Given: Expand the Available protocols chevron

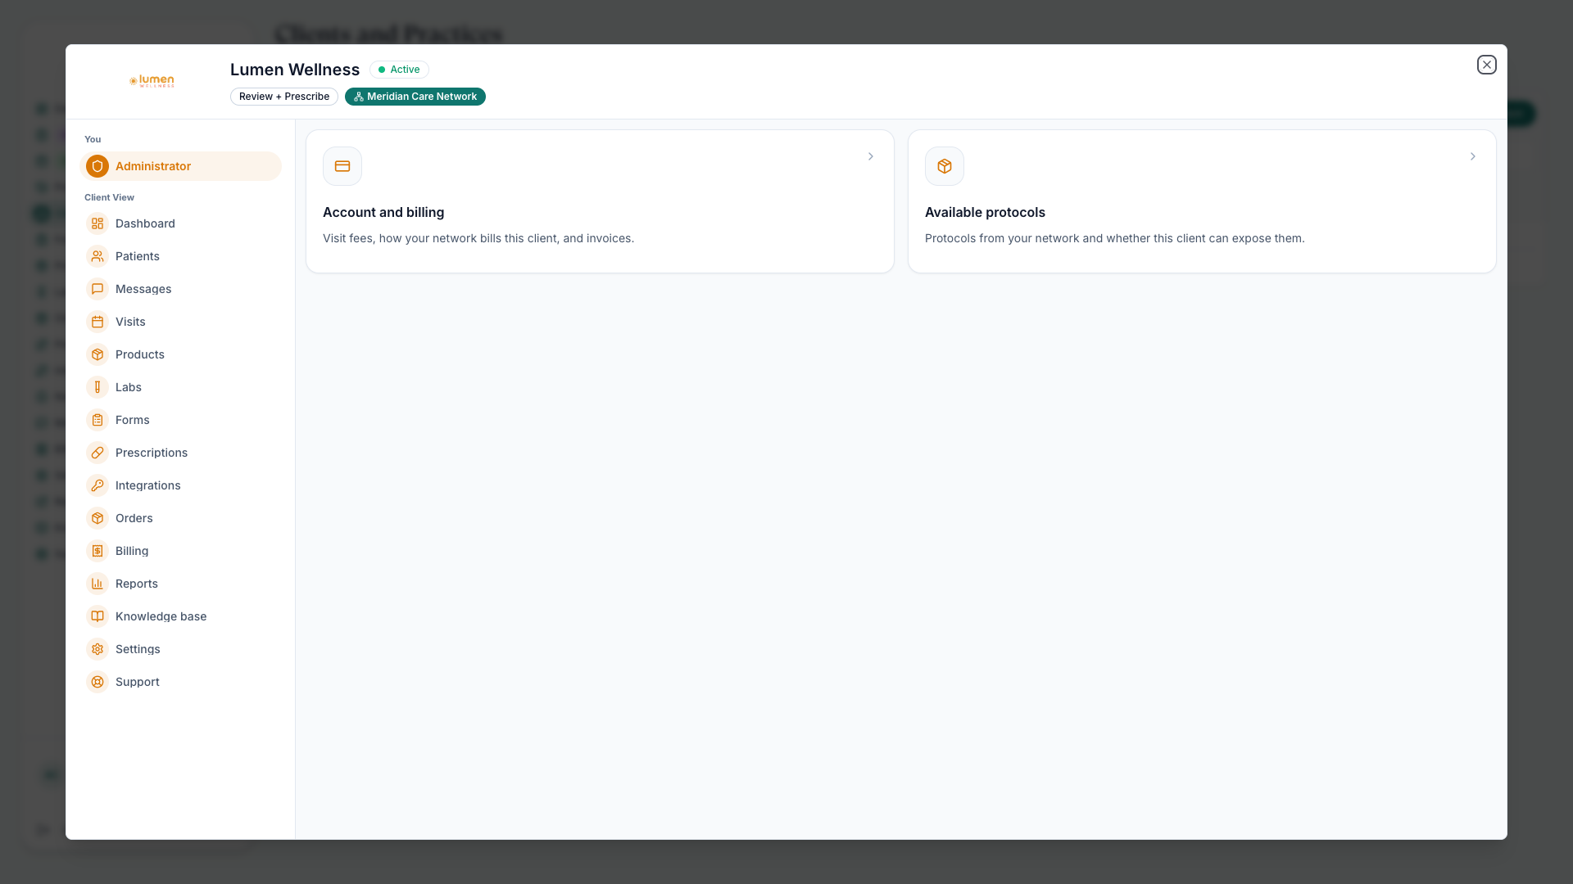Looking at the screenshot, I should (x=1473, y=156).
